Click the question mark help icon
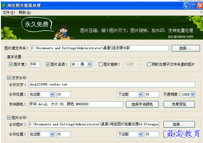This screenshot has width=203, height=143. point(201,13)
